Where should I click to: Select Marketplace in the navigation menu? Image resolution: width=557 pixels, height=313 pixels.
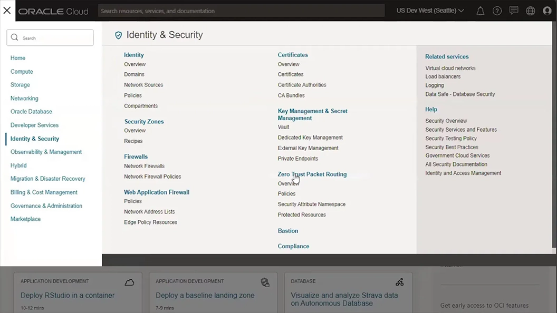click(x=25, y=219)
